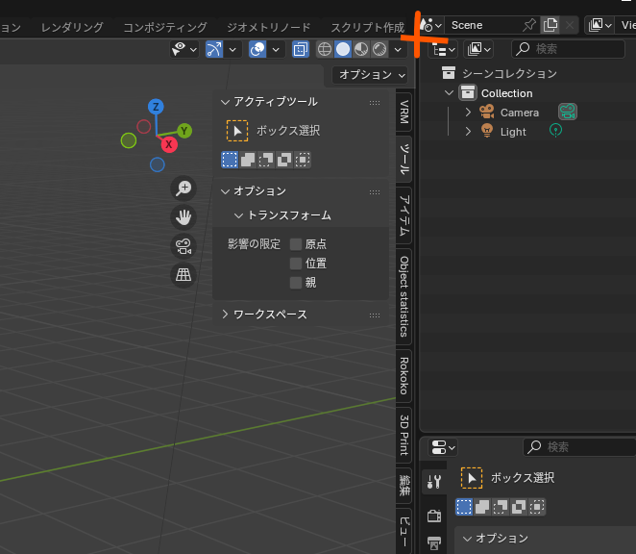Expand the ワークスペース panel
The image size is (636, 554).
(225, 315)
